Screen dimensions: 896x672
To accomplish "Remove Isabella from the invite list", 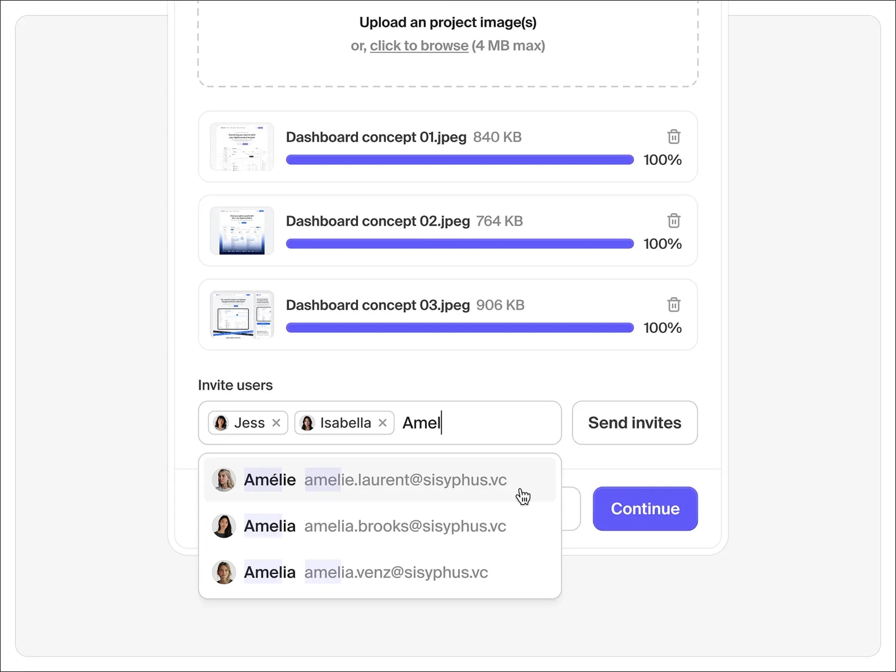I will point(382,423).
